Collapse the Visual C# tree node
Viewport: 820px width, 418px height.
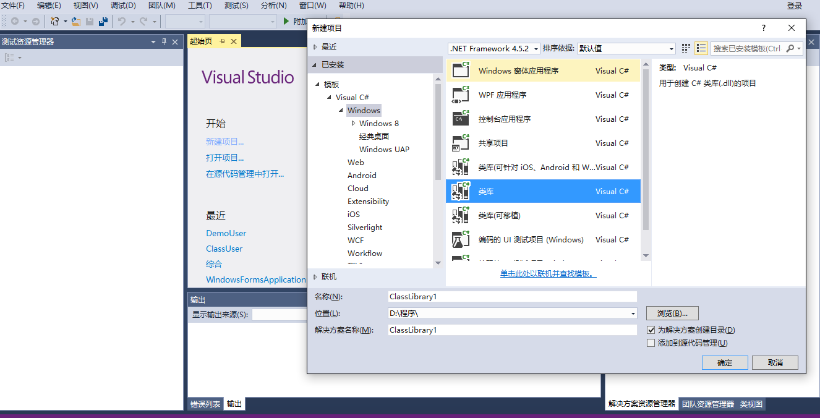330,98
